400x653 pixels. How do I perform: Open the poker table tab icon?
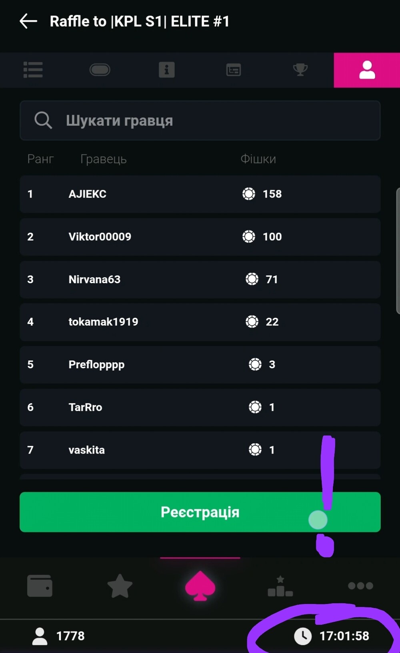coord(100,70)
